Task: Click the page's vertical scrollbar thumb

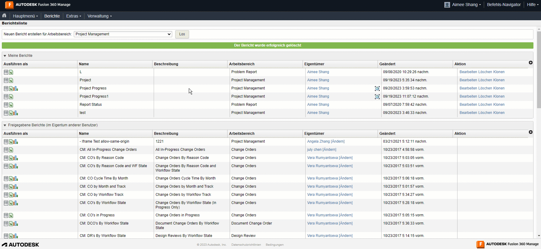Action: pyautogui.click(x=539, y=70)
